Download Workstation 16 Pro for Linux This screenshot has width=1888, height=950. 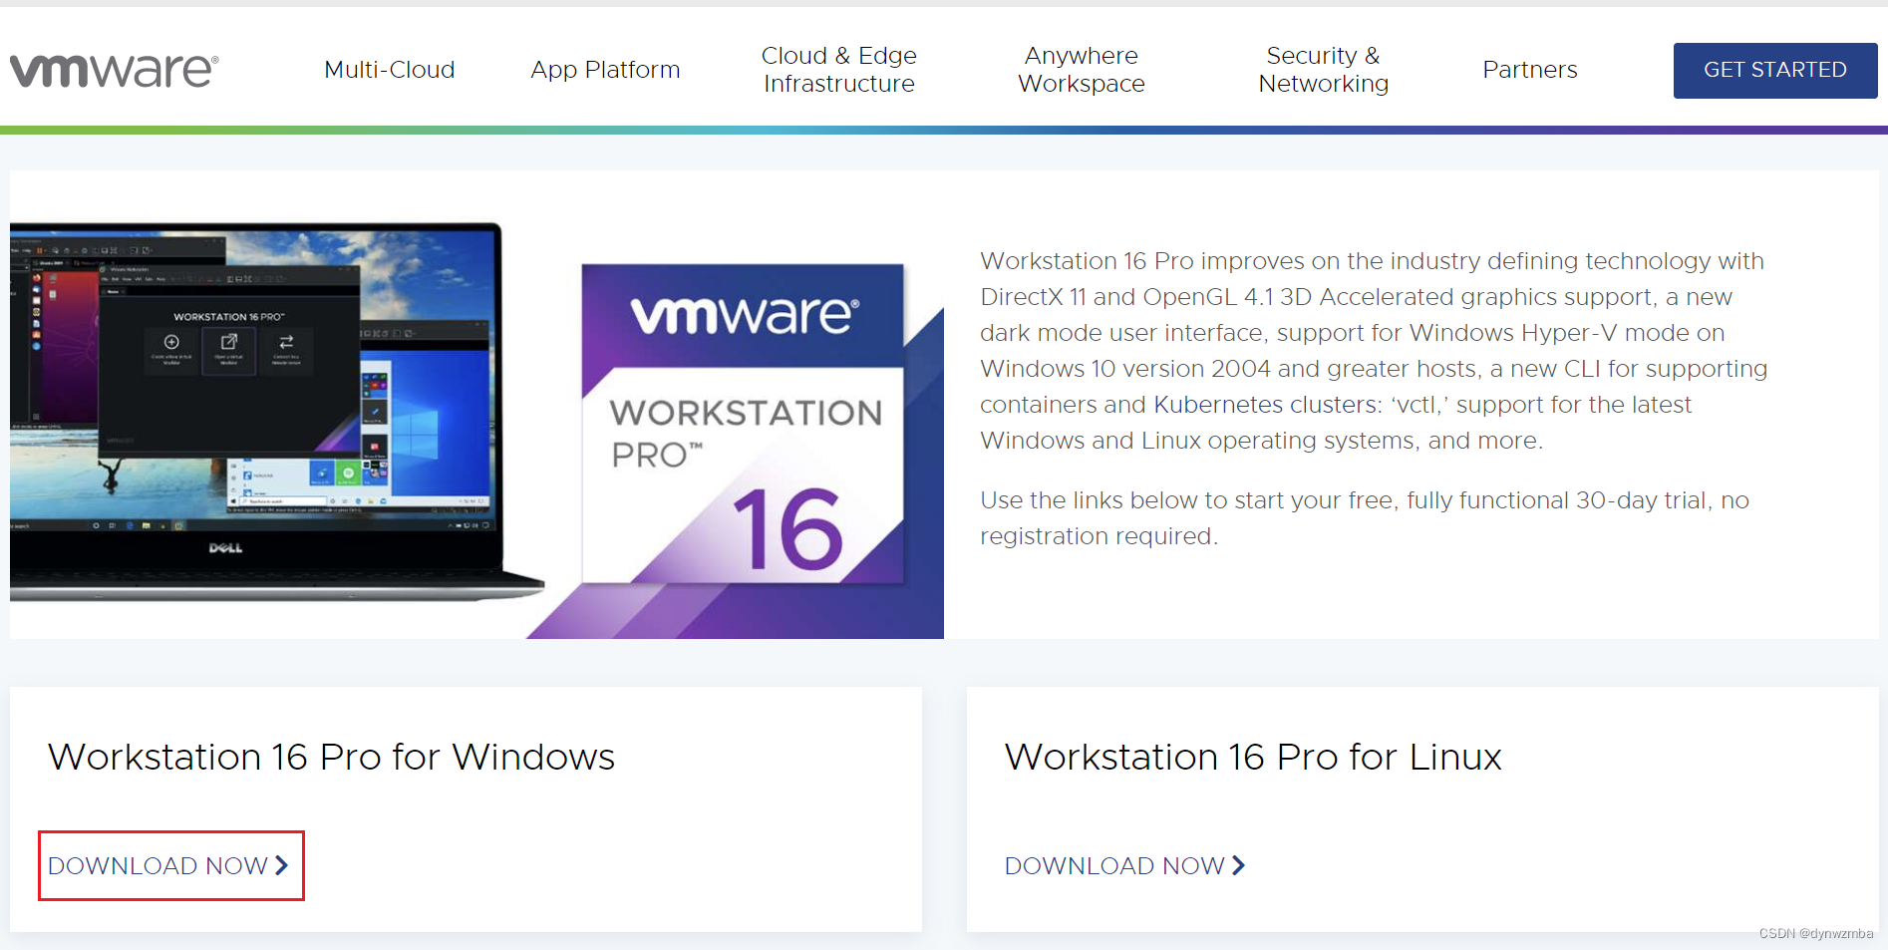[1125, 865]
